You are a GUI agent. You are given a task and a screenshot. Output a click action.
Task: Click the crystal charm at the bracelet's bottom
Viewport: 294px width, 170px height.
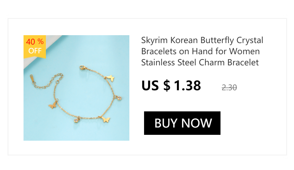point(76,120)
